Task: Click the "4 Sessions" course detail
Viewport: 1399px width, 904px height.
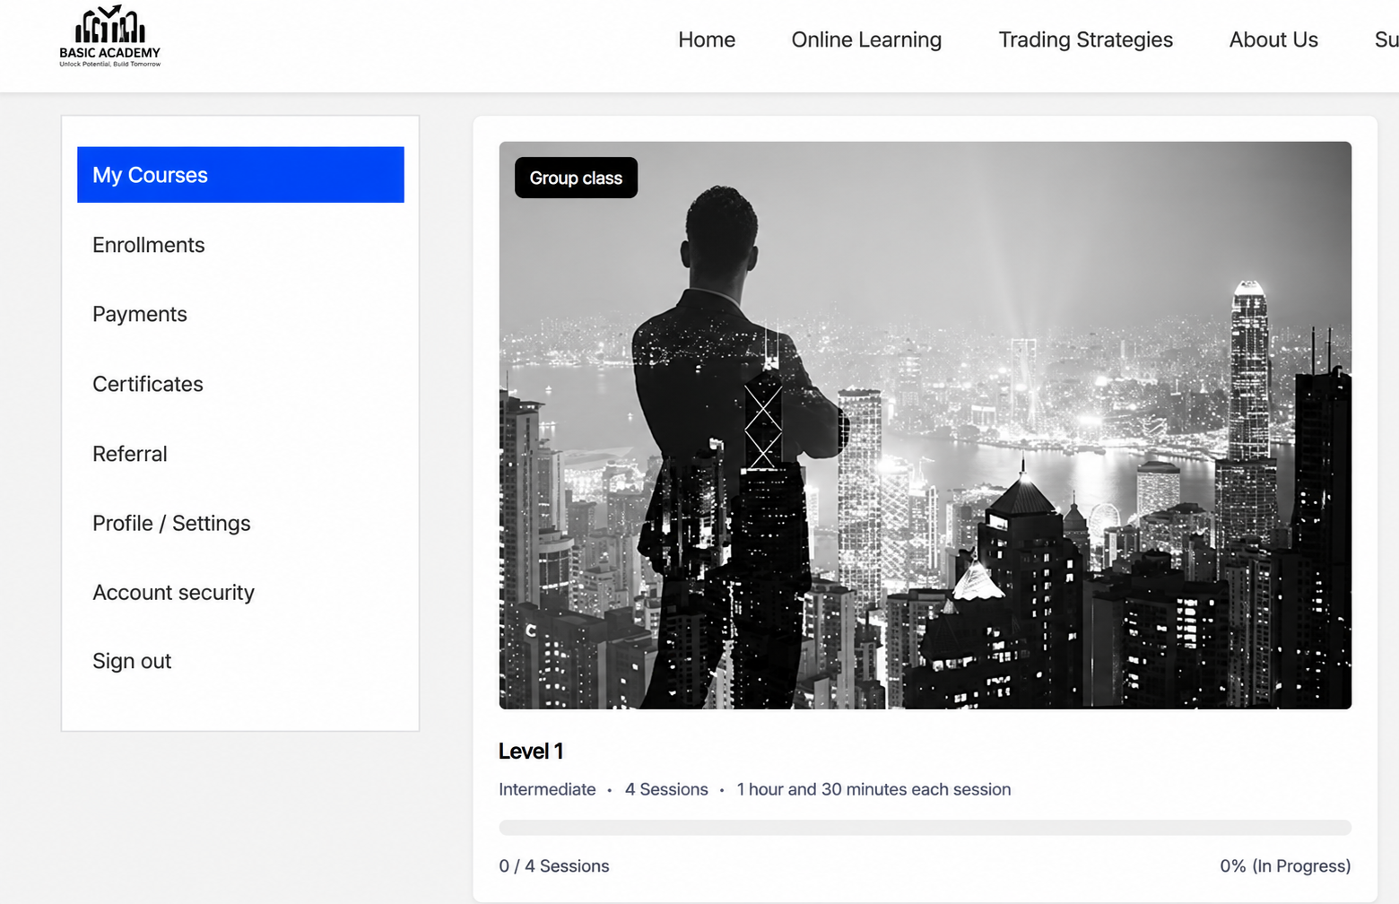Action: pos(666,789)
